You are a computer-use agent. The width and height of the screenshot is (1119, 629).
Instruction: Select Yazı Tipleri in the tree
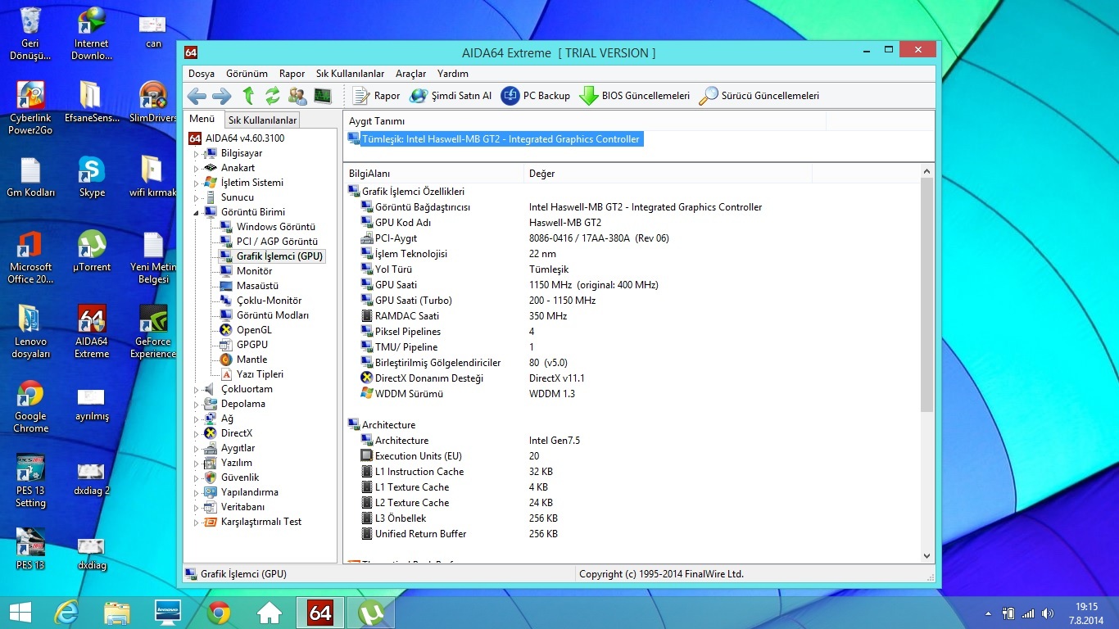tap(260, 374)
